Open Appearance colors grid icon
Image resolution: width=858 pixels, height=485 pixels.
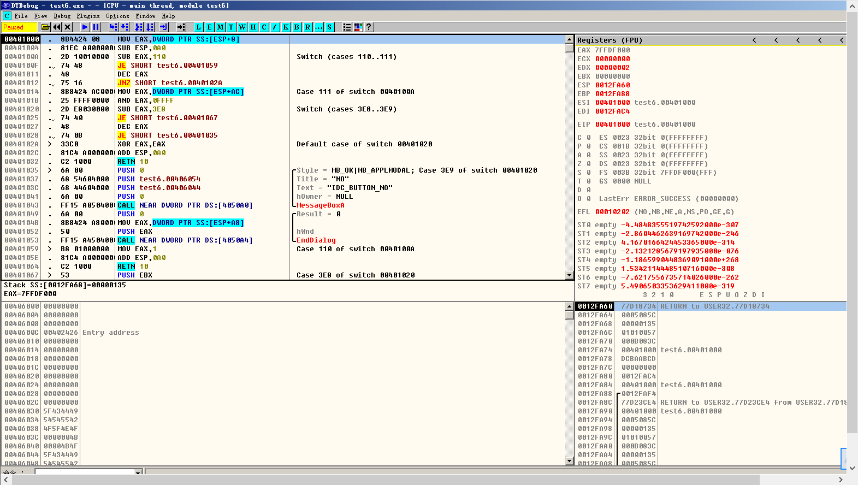pos(358,27)
